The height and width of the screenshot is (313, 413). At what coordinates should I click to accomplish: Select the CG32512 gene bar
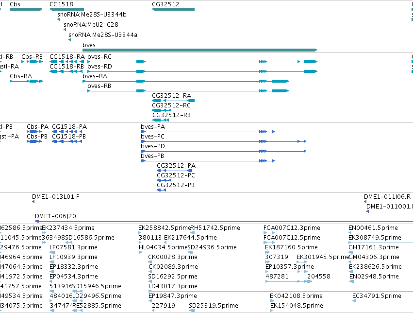click(173, 9)
